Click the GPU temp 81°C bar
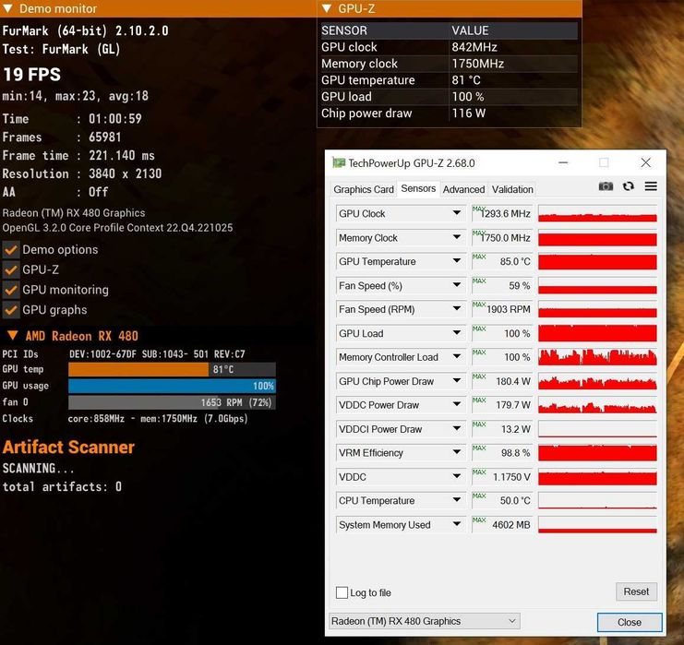The width and height of the screenshot is (684, 645). [172, 369]
